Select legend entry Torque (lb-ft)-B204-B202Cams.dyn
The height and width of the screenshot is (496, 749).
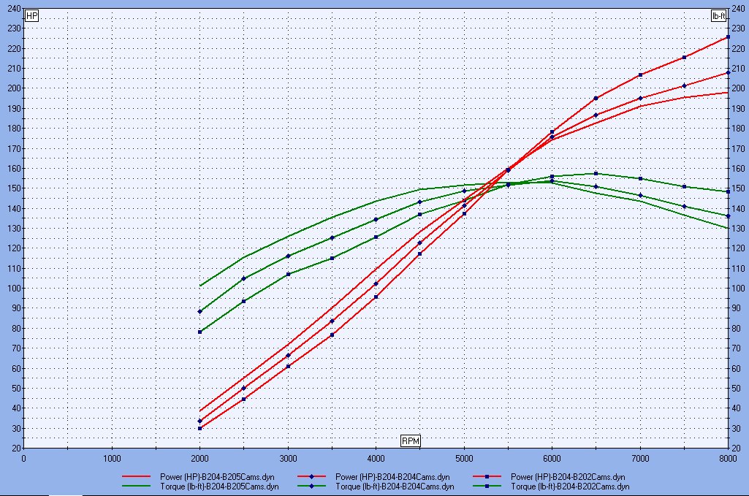551,487
